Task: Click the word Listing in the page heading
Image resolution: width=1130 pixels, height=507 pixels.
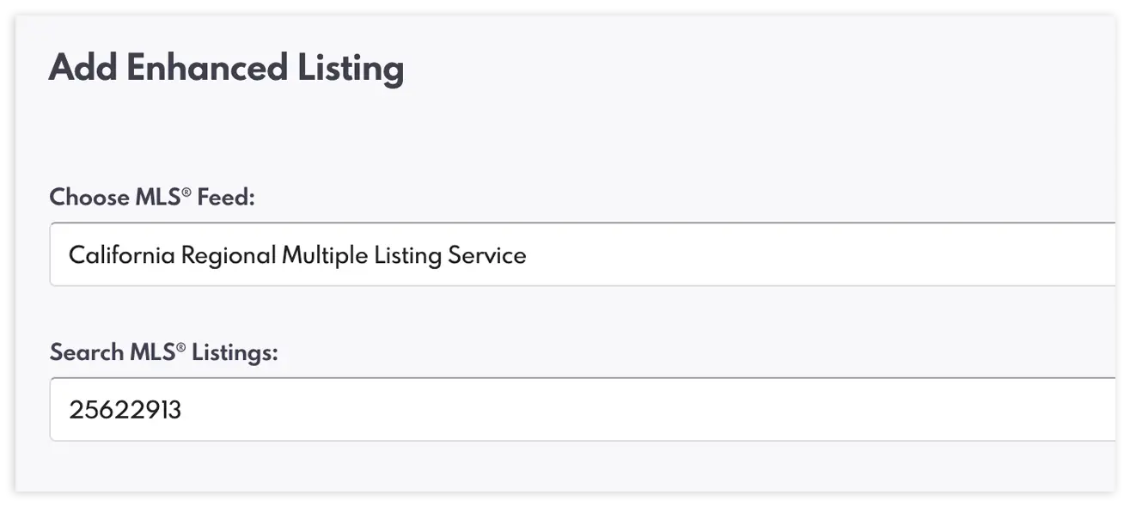Action: point(351,69)
